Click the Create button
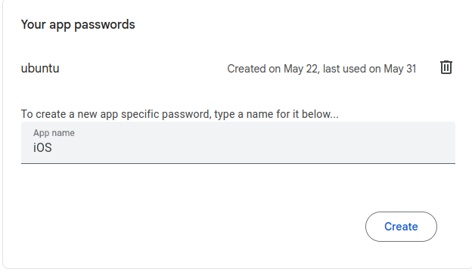 click(x=401, y=227)
